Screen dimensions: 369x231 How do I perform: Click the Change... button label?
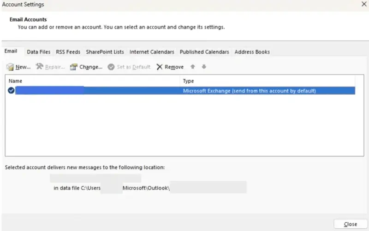(91, 67)
